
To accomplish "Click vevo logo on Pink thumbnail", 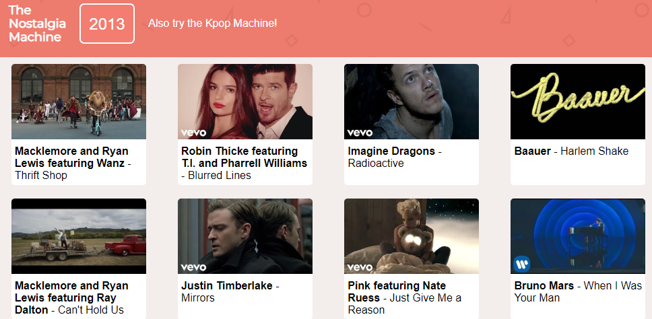I will pyautogui.click(x=360, y=267).
